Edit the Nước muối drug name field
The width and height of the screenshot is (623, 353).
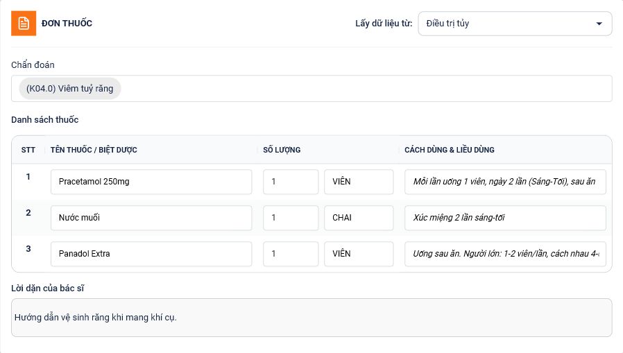[x=151, y=218]
